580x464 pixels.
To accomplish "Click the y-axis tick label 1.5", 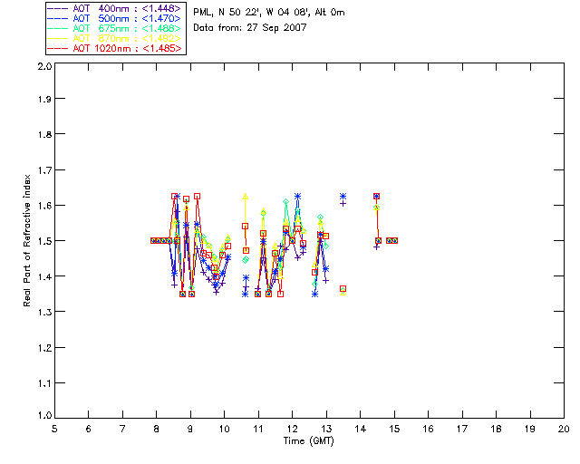I will click(x=44, y=241).
